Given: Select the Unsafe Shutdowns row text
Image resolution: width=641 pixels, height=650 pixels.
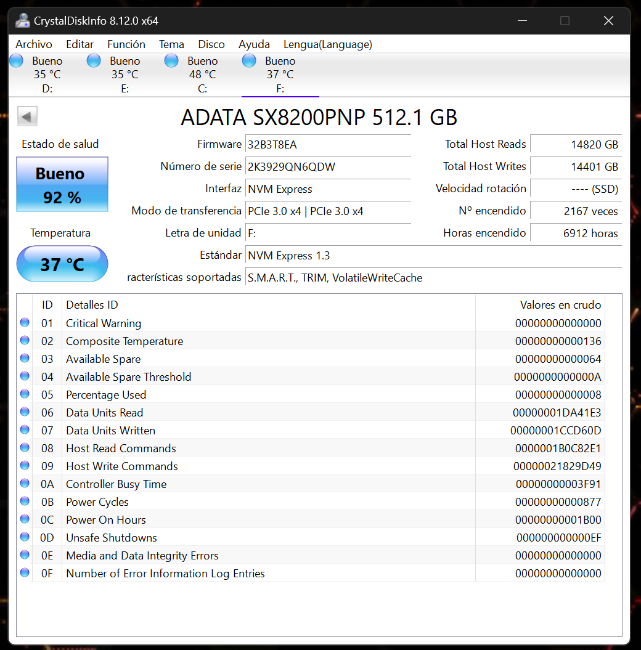Looking at the screenshot, I should (111, 538).
